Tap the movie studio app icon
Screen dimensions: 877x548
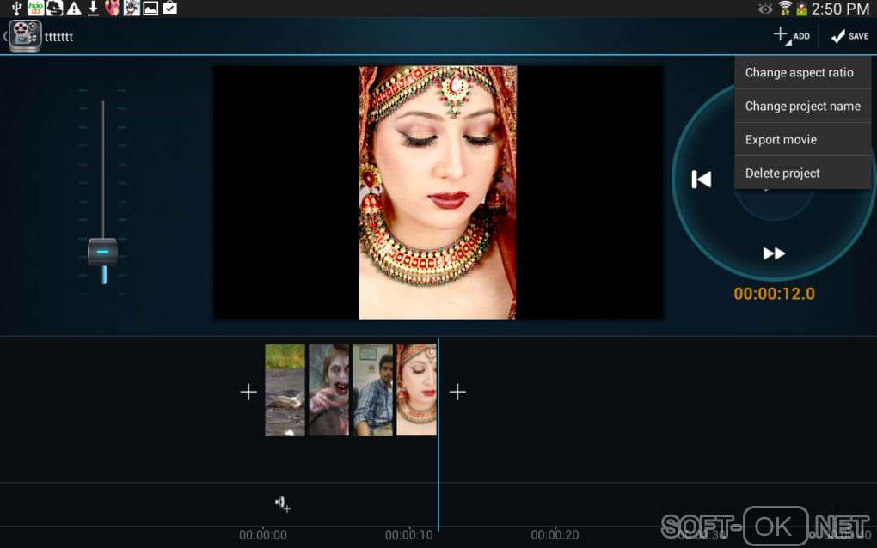point(25,36)
